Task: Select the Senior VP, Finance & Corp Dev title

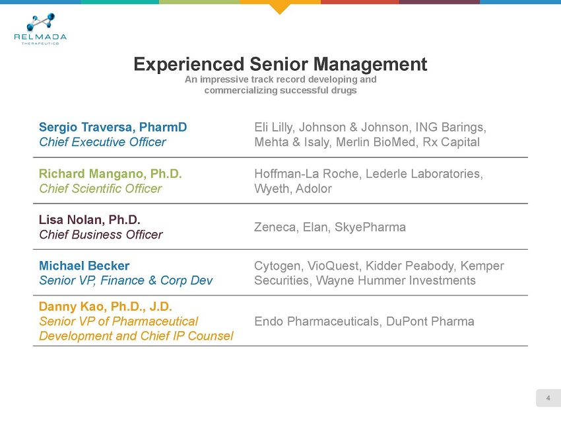Action: pyautogui.click(x=125, y=281)
